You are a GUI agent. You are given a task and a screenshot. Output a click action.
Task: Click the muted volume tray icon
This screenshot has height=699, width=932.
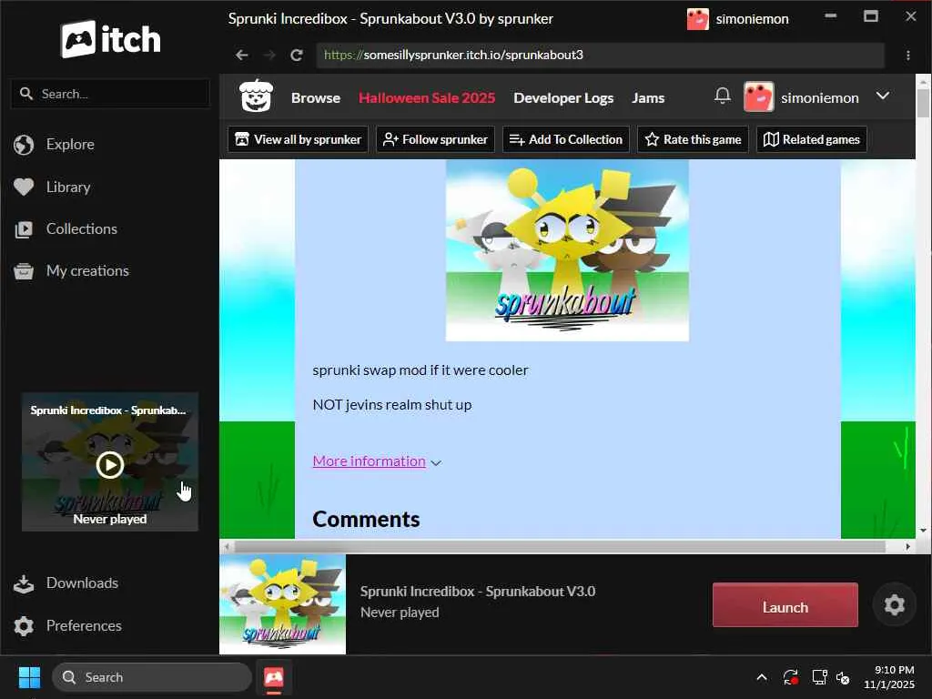tap(843, 677)
